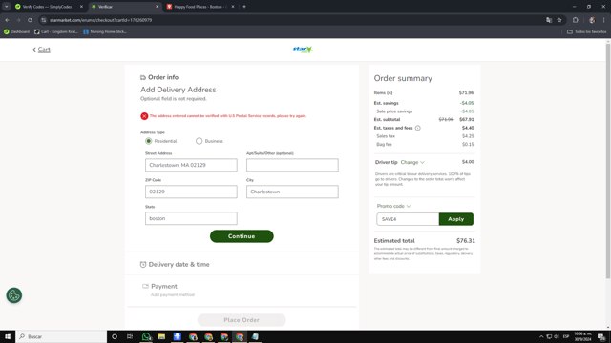Open Task View in the taskbar
Image resolution: width=611 pixels, height=343 pixels.
point(130,336)
